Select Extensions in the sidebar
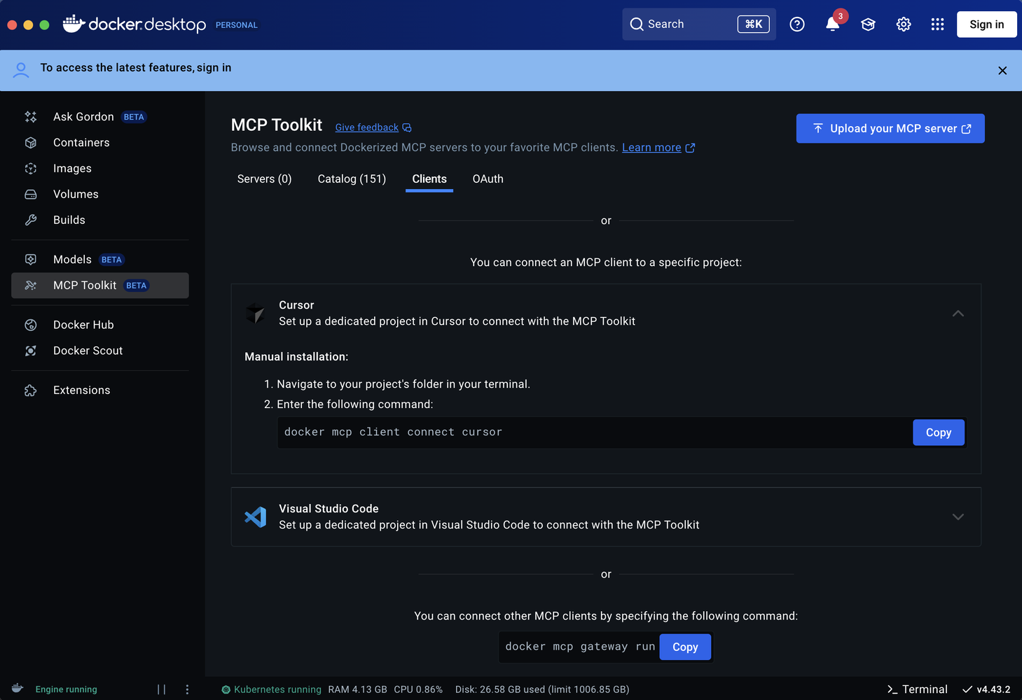 point(99,391)
